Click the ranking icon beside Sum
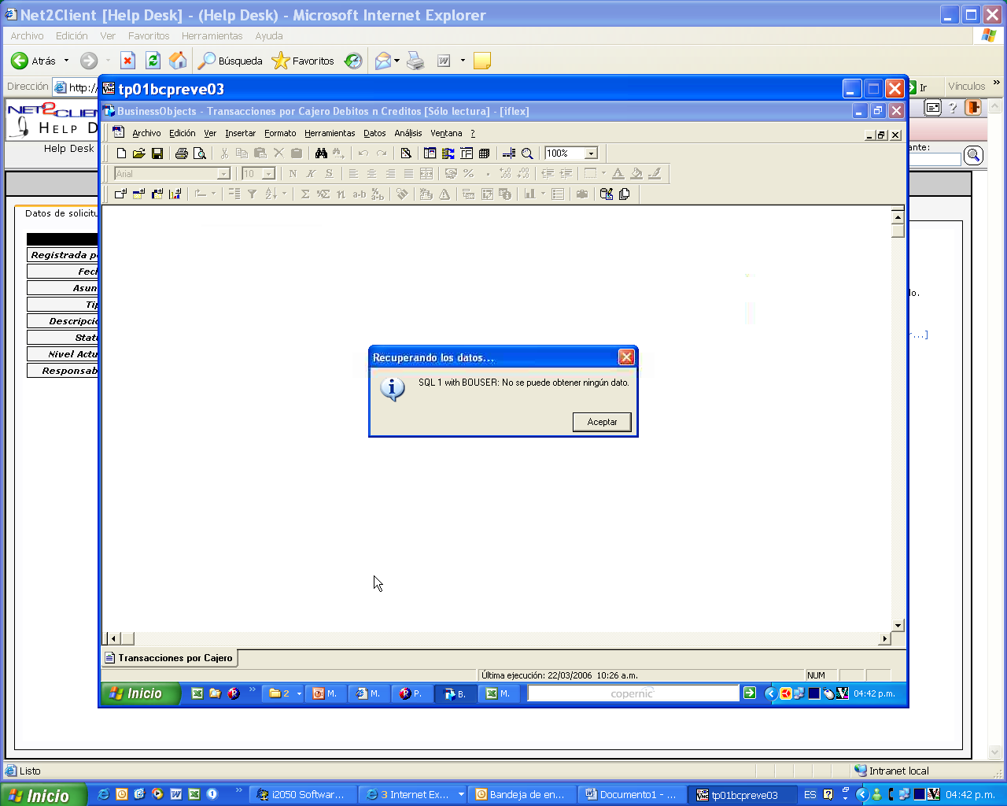This screenshot has width=1007, height=806. tap(323, 194)
